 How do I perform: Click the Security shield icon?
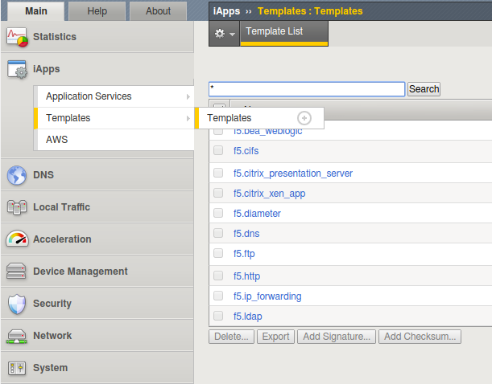[x=17, y=304]
